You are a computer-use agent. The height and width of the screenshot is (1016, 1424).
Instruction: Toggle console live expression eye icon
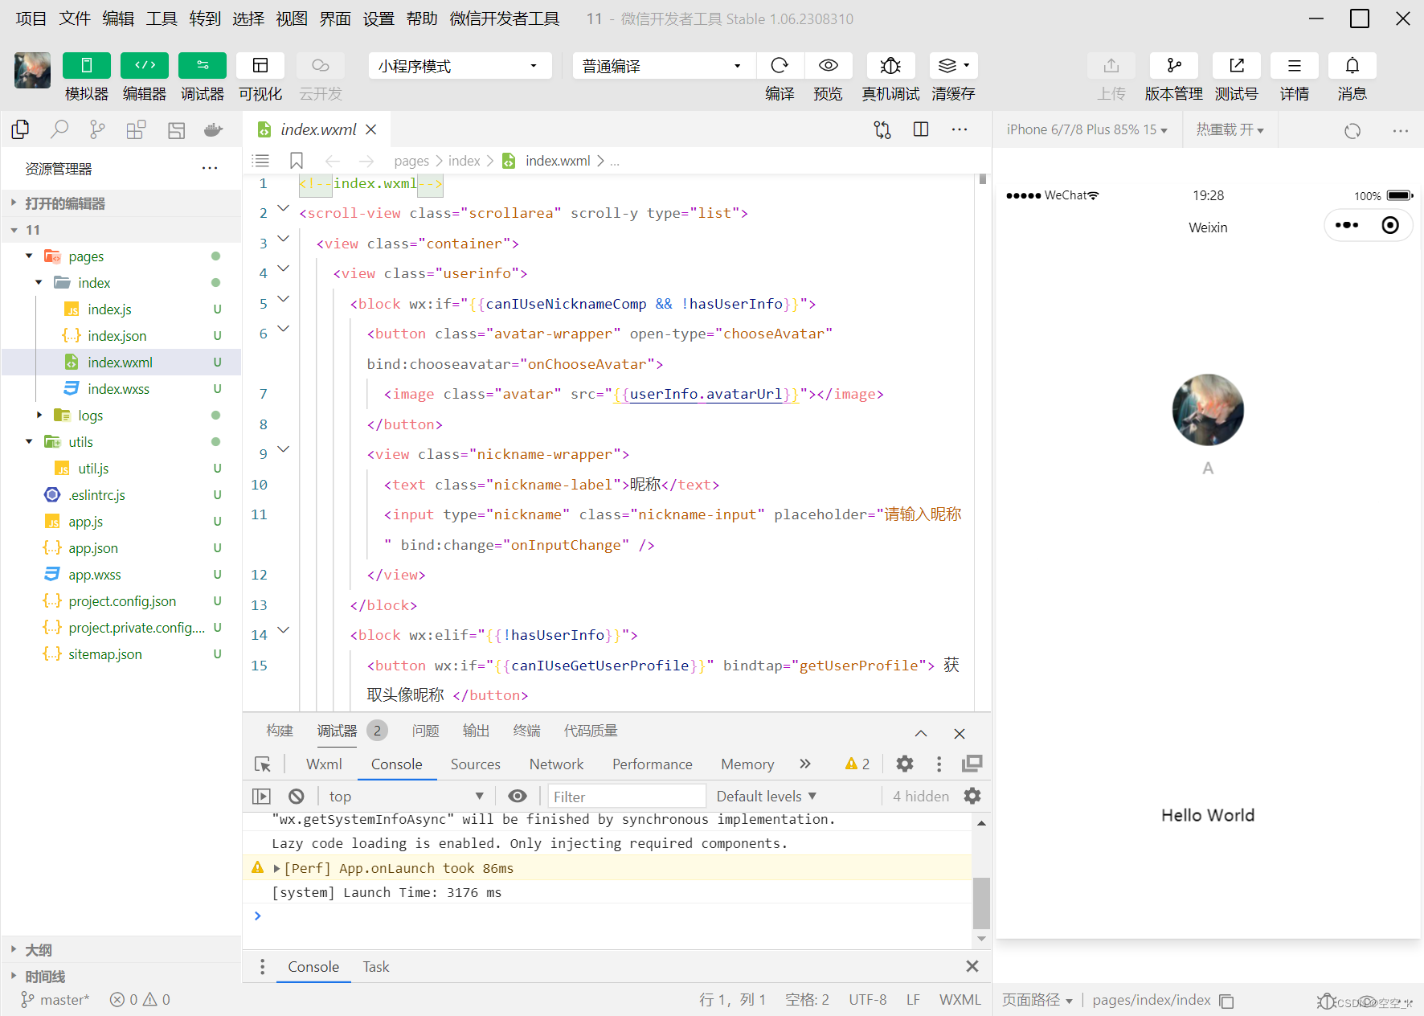tap(518, 796)
